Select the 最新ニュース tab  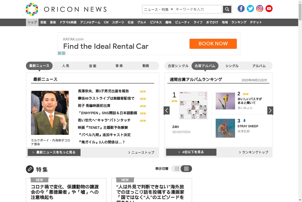pyautogui.click(x=39, y=66)
